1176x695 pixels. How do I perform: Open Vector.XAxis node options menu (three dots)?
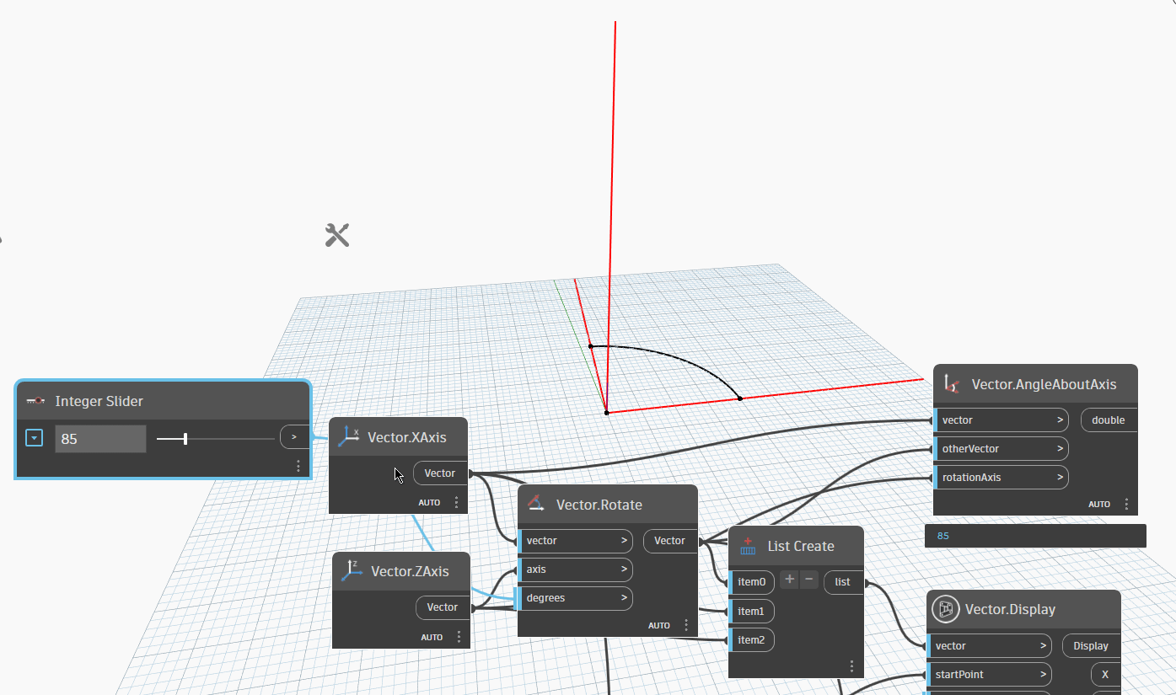click(456, 502)
